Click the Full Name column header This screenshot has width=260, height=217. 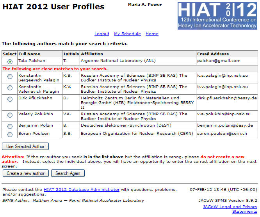coord(40,54)
